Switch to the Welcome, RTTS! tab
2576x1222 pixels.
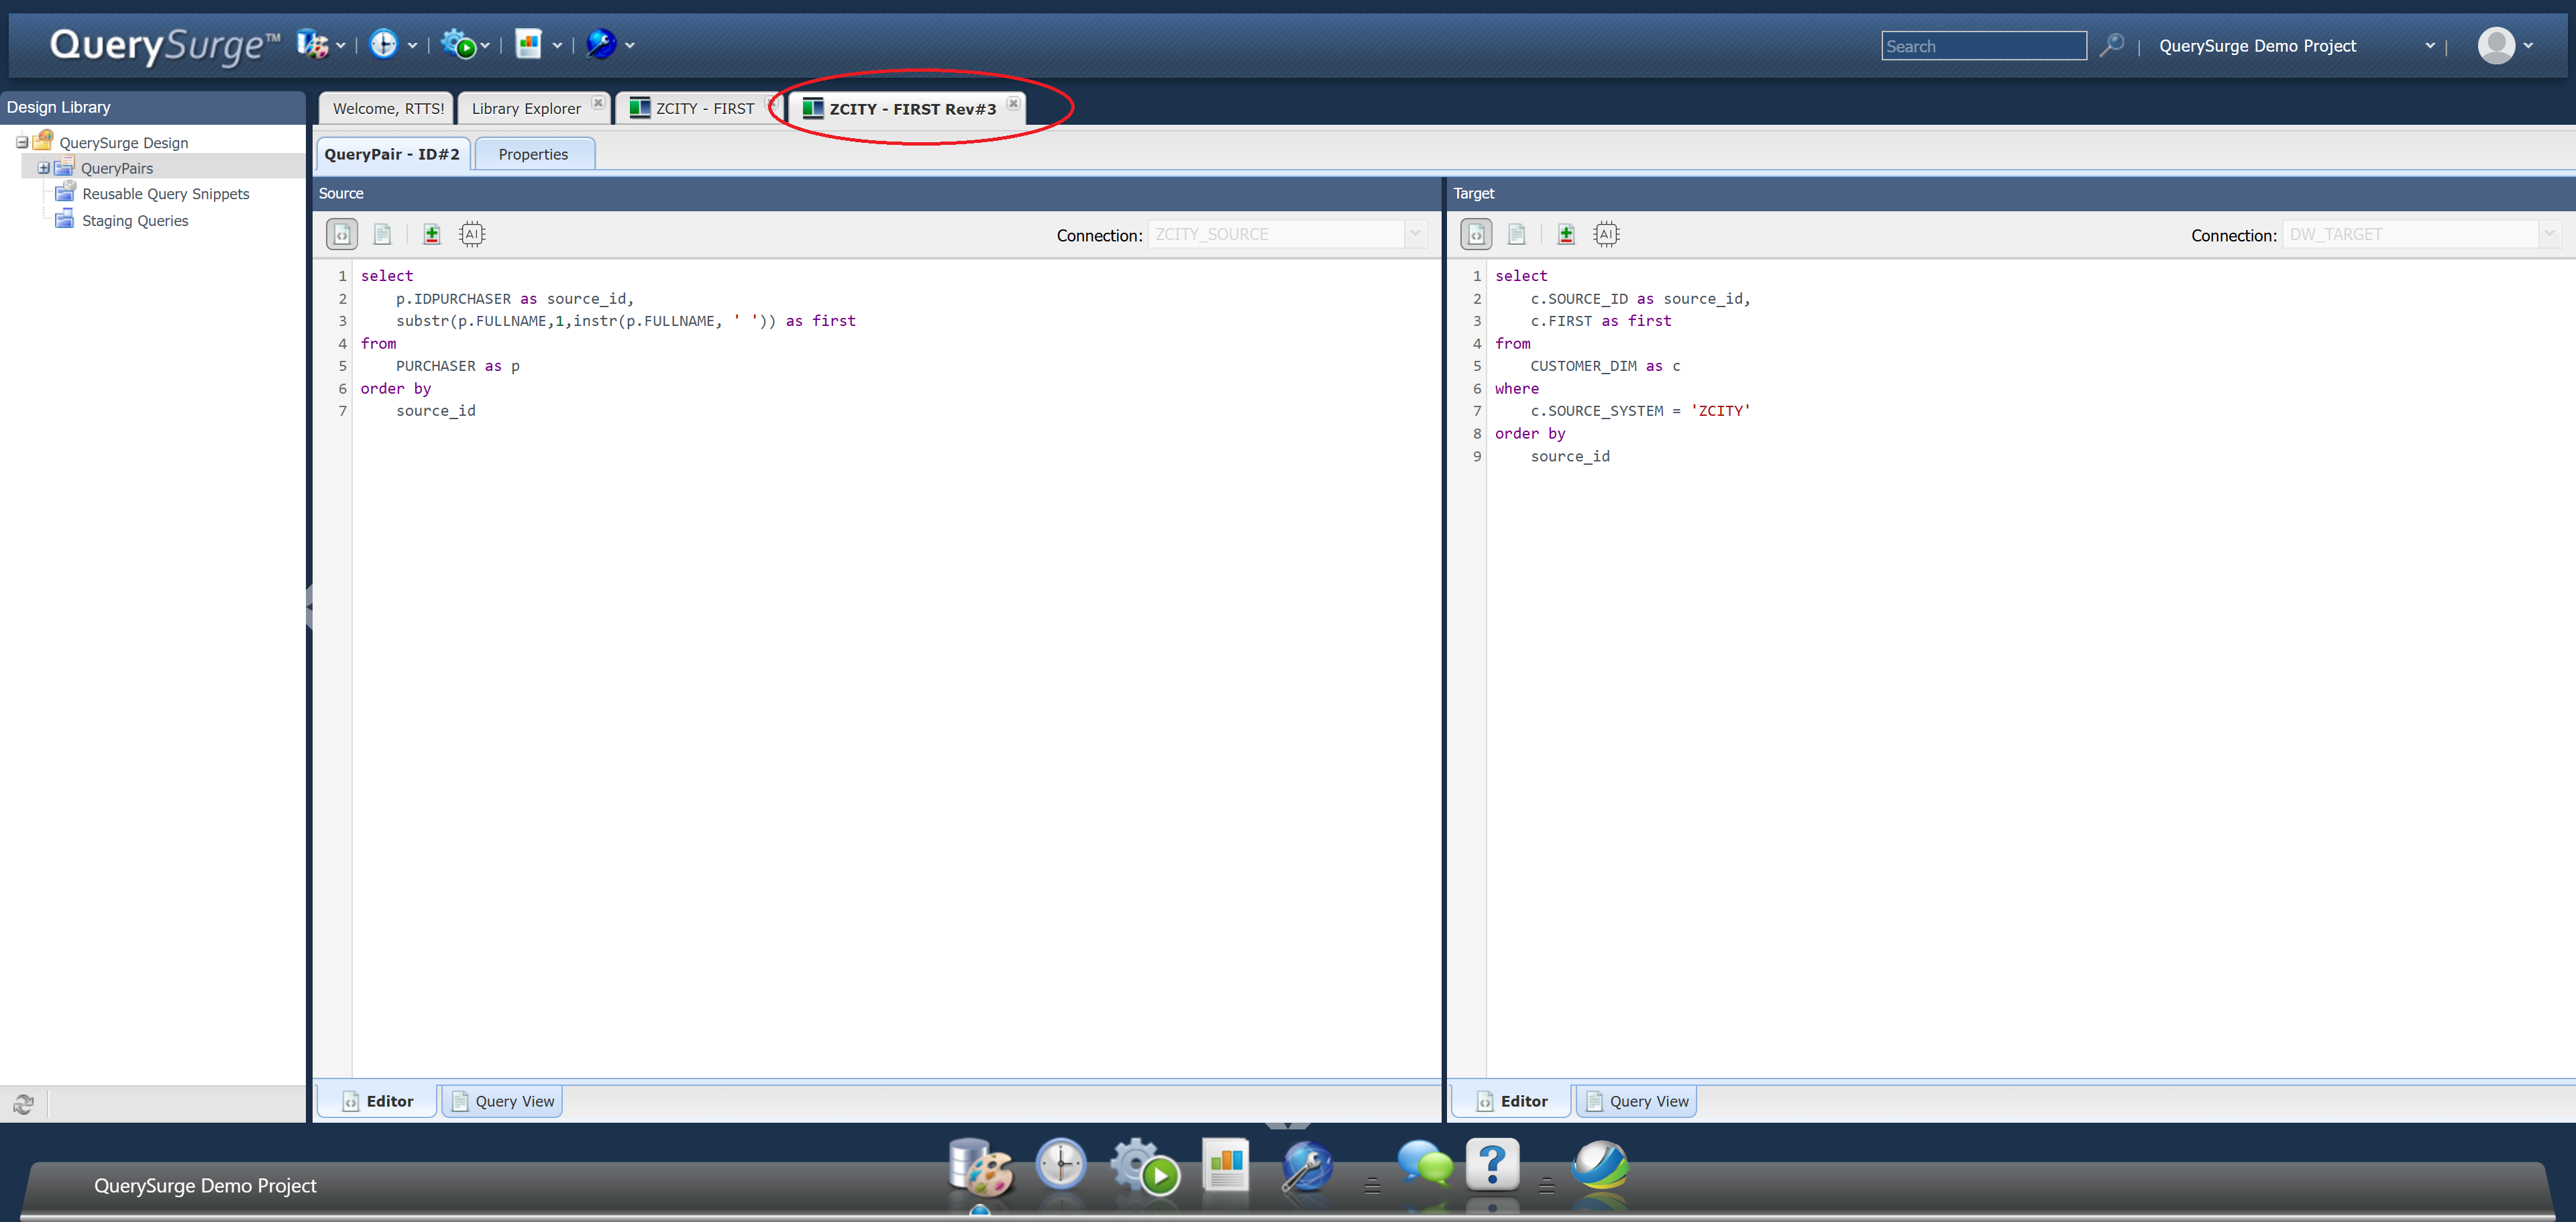click(x=388, y=108)
